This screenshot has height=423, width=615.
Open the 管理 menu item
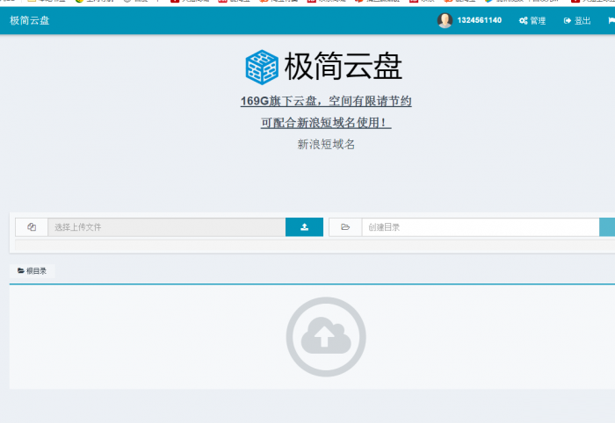[537, 20]
